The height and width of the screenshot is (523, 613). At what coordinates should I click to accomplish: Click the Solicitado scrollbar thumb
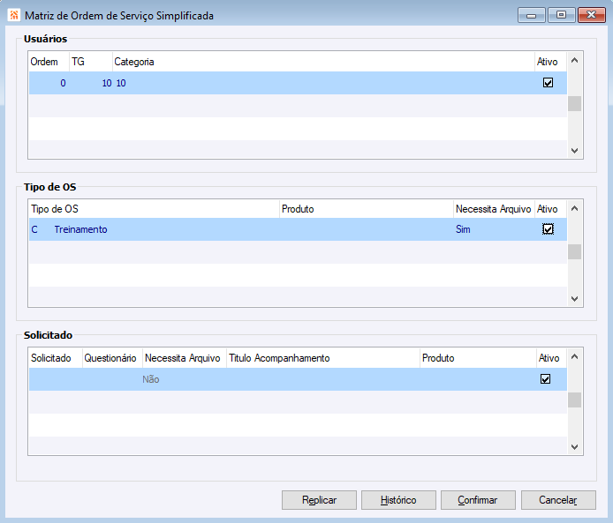tap(574, 400)
